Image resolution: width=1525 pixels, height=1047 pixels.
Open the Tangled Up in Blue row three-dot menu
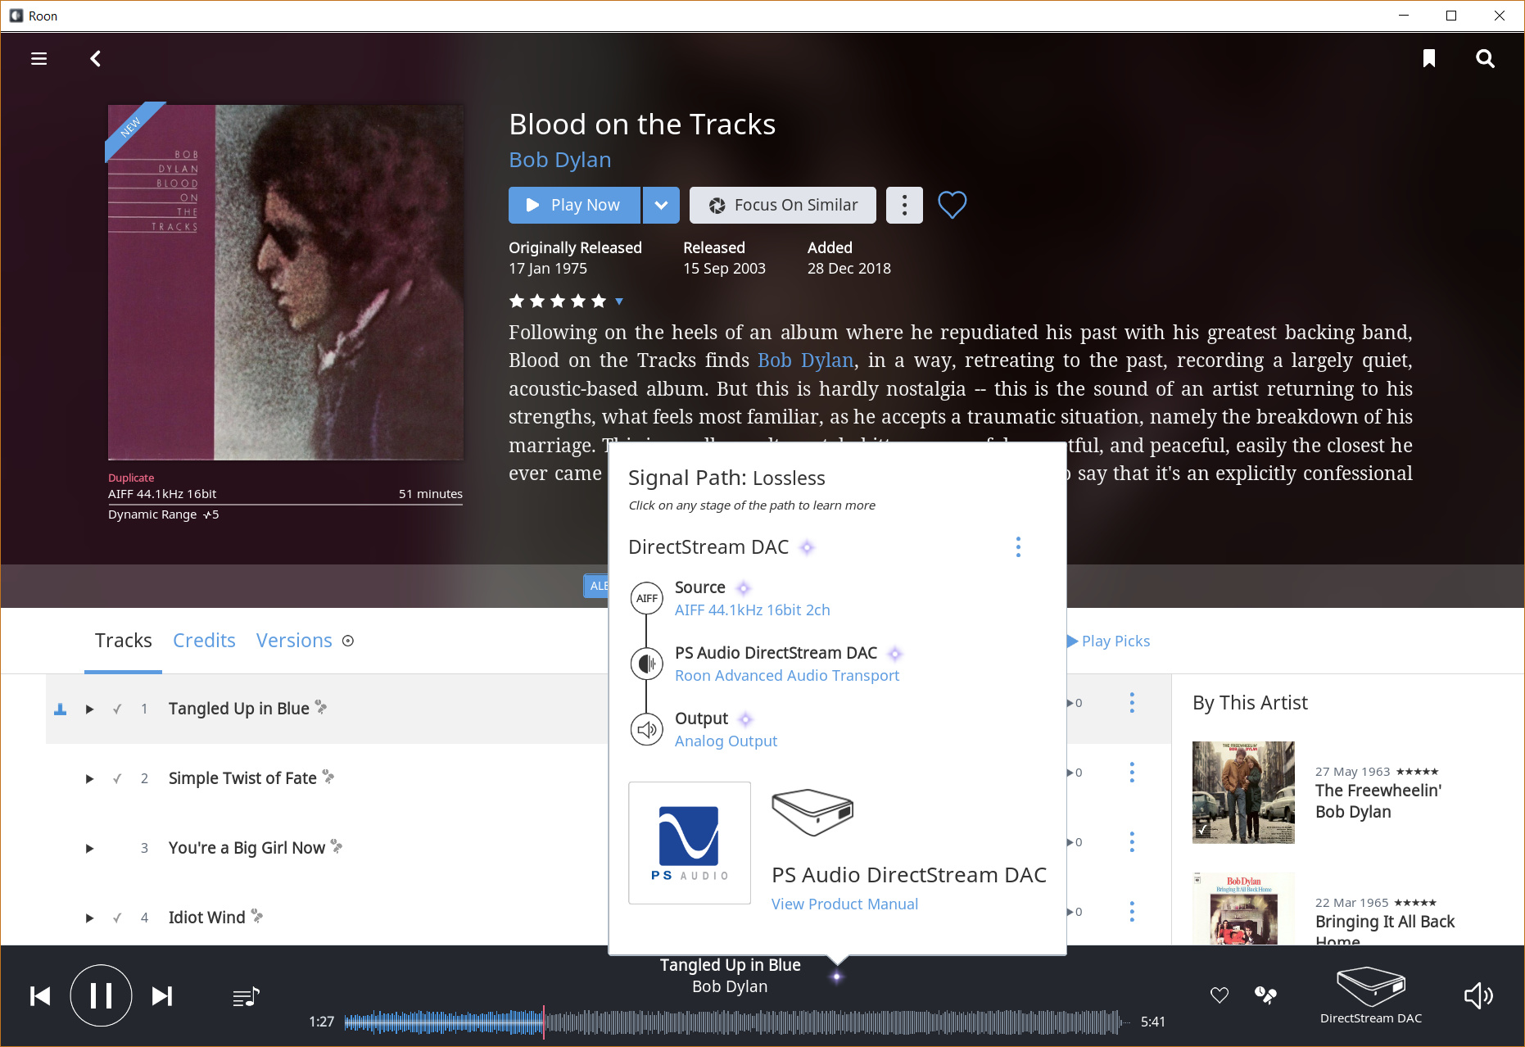(1132, 703)
